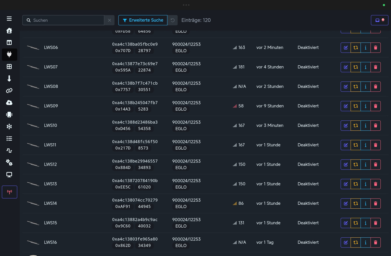Click the top-right laptop notification button

[x=379, y=20]
